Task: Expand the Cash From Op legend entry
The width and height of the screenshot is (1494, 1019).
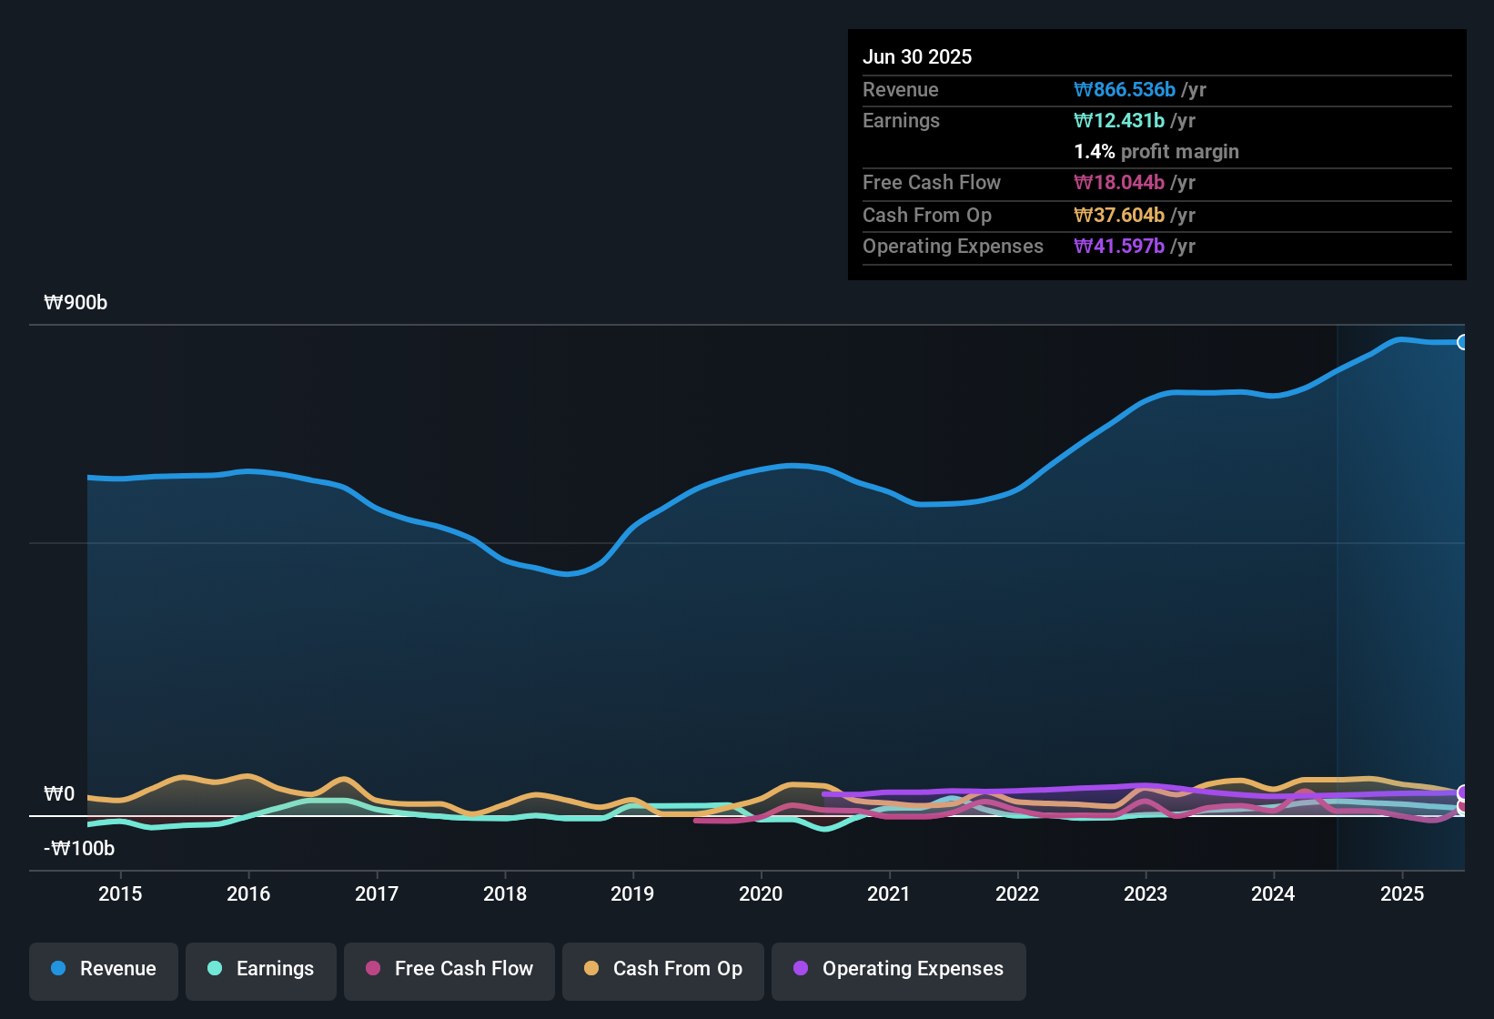Action: click(662, 969)
